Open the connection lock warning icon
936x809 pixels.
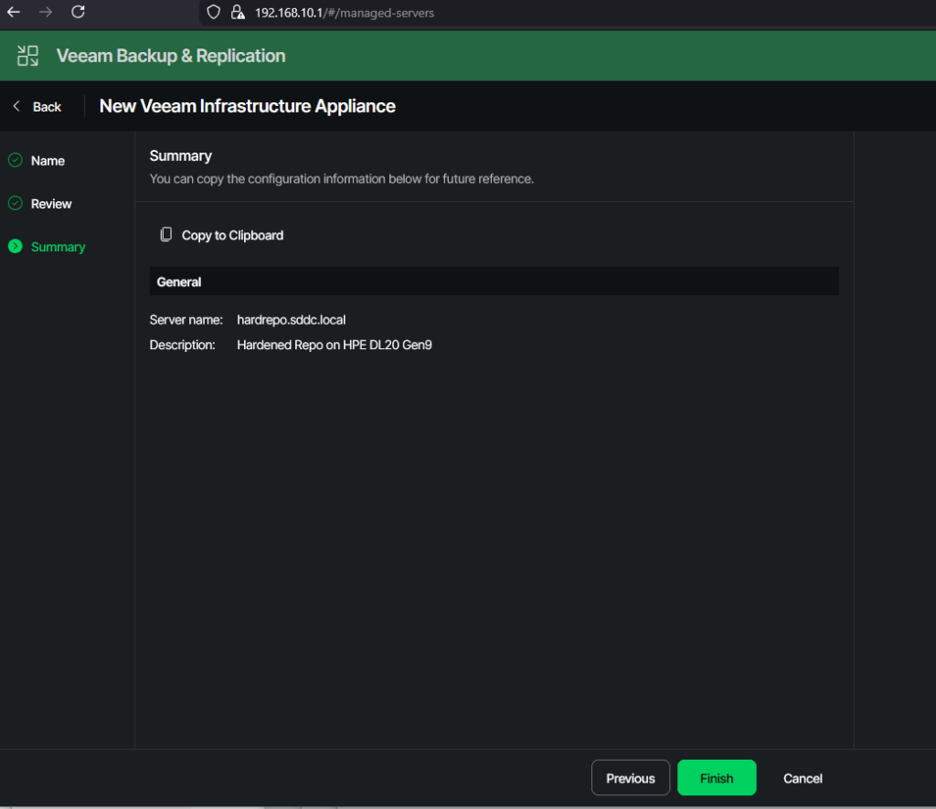pyautogui.click(x=238, y=13)
